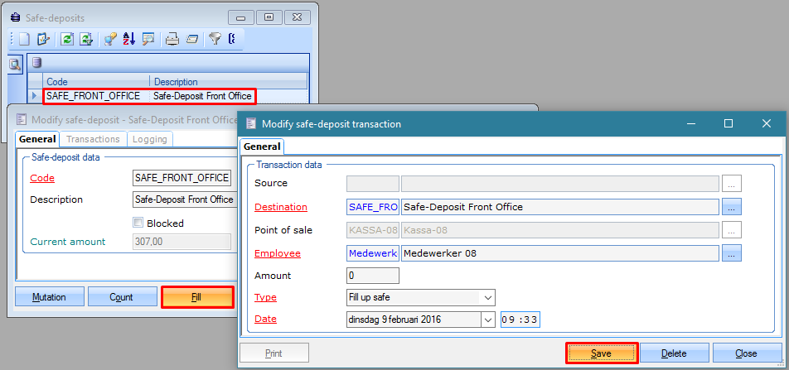
Task: Click the funnel filter icon
Action: click(214, 38)
